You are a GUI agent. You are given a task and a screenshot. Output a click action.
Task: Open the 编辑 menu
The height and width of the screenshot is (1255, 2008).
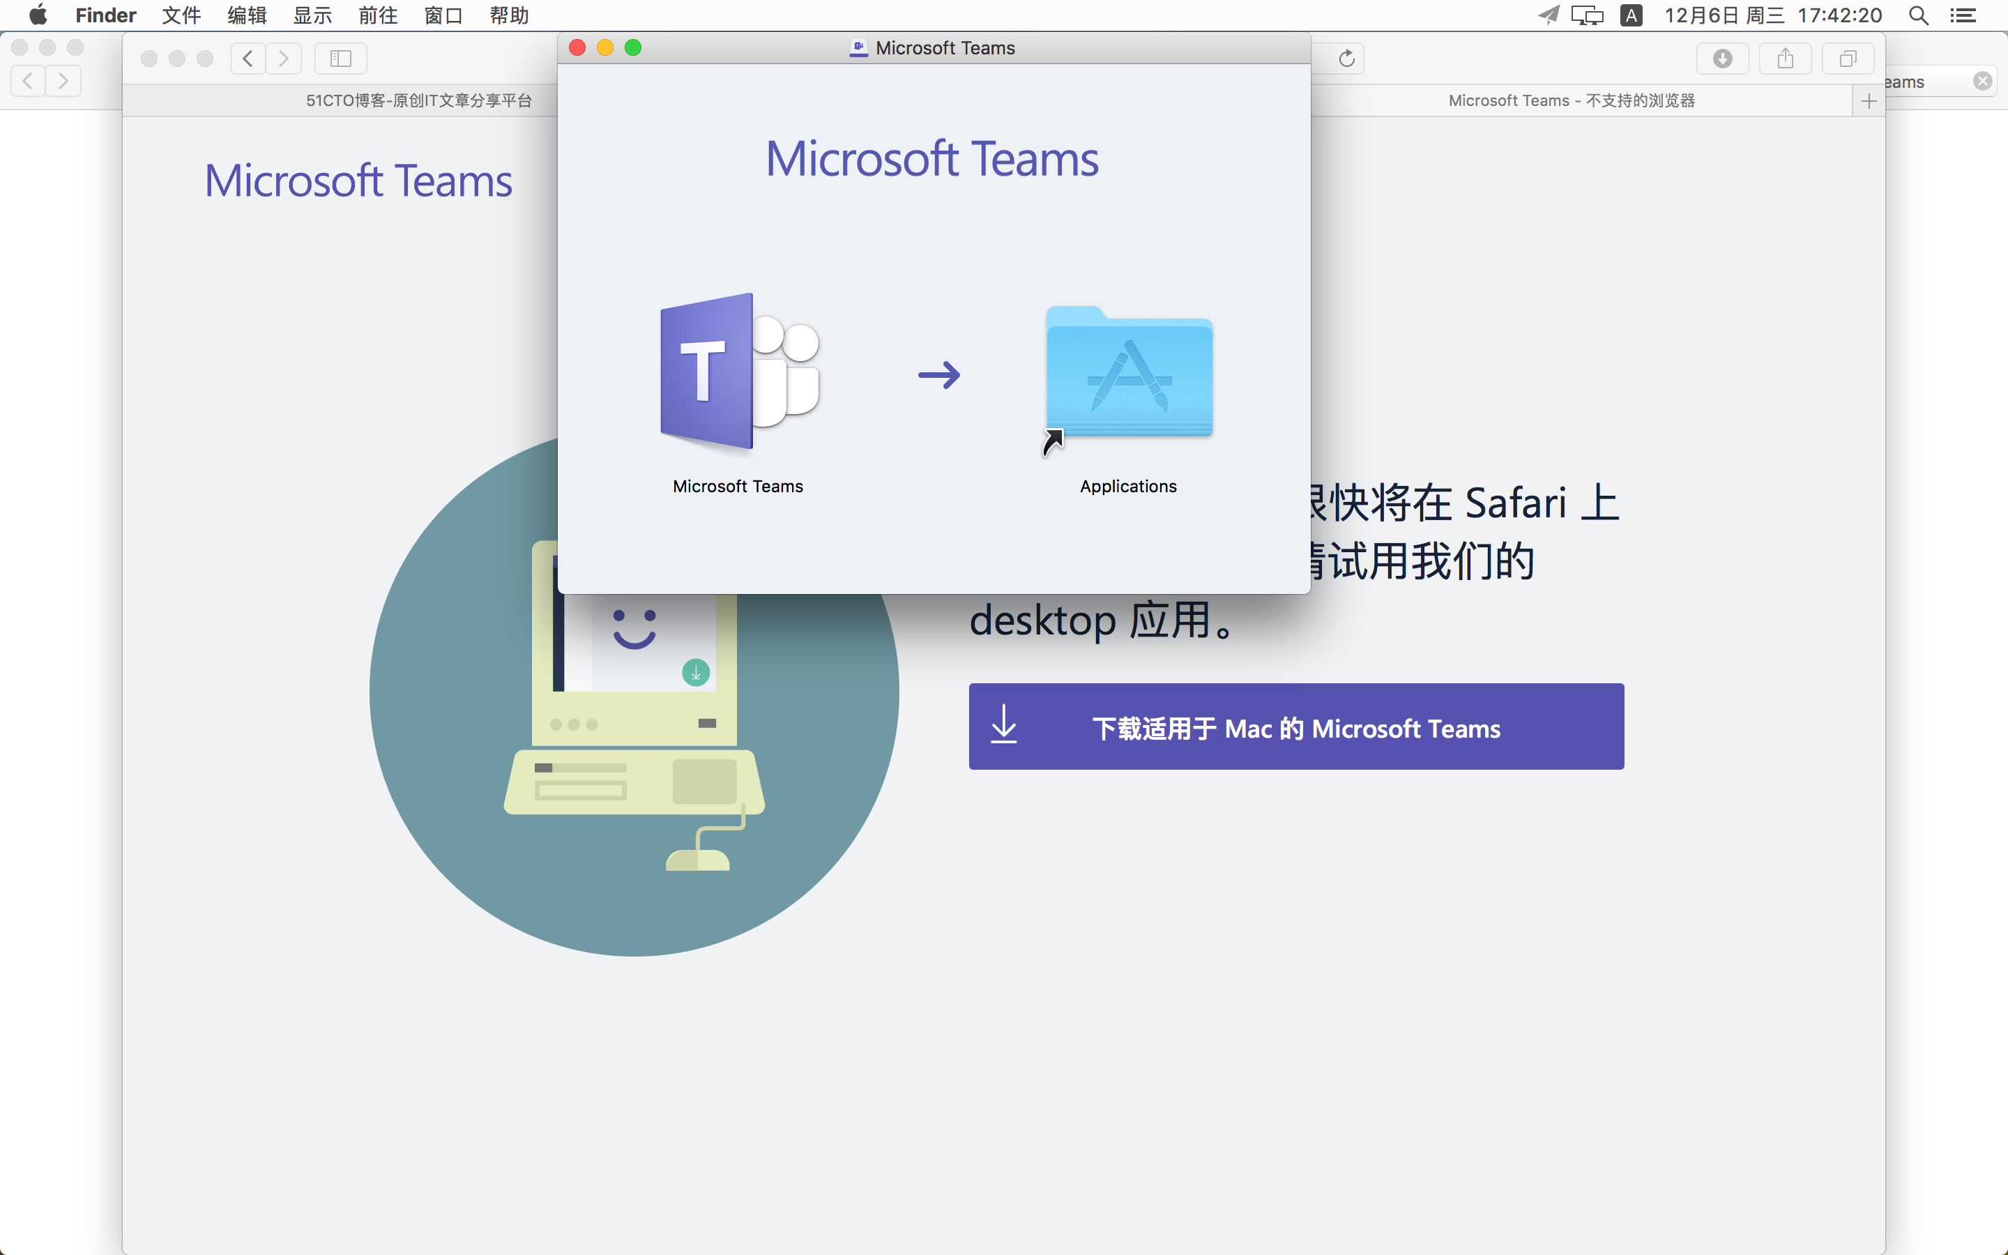[246, 15]
